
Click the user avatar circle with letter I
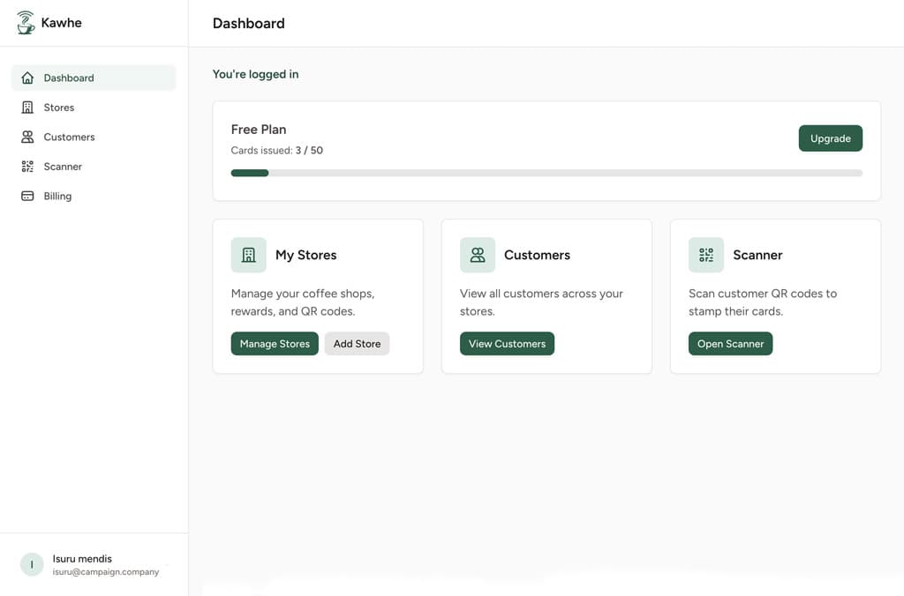pyautogui.click(x=31, y=563)
